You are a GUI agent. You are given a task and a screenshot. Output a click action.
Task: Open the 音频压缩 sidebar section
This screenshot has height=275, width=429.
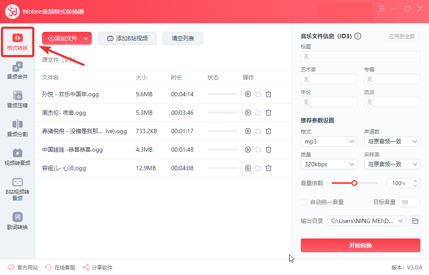(x=18, y=99)
